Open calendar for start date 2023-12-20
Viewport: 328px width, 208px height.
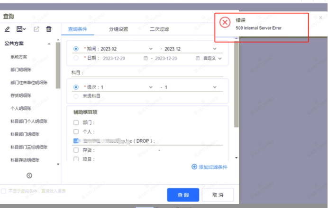[146, 58]
